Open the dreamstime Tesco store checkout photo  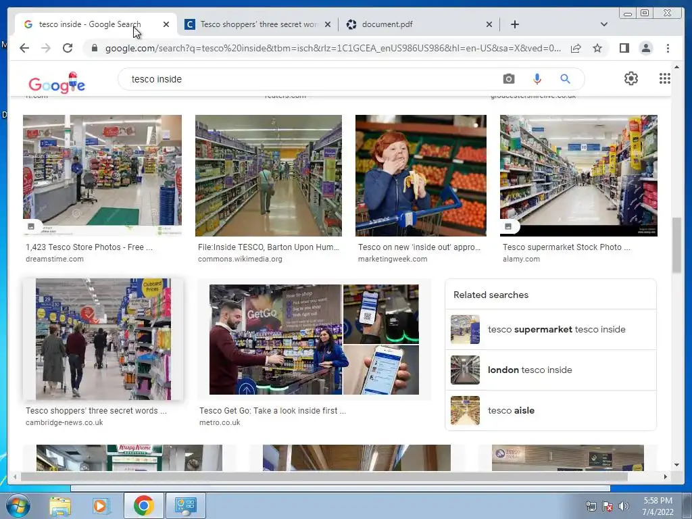coord(102,176)
